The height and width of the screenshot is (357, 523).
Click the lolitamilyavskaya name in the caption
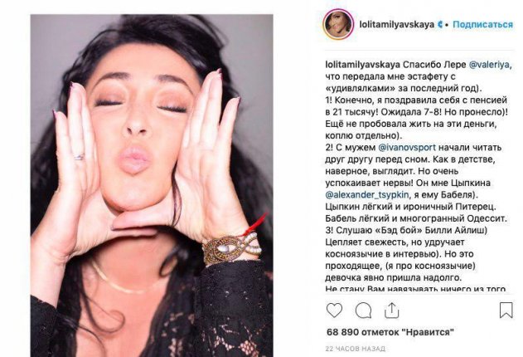coord(362,65)
